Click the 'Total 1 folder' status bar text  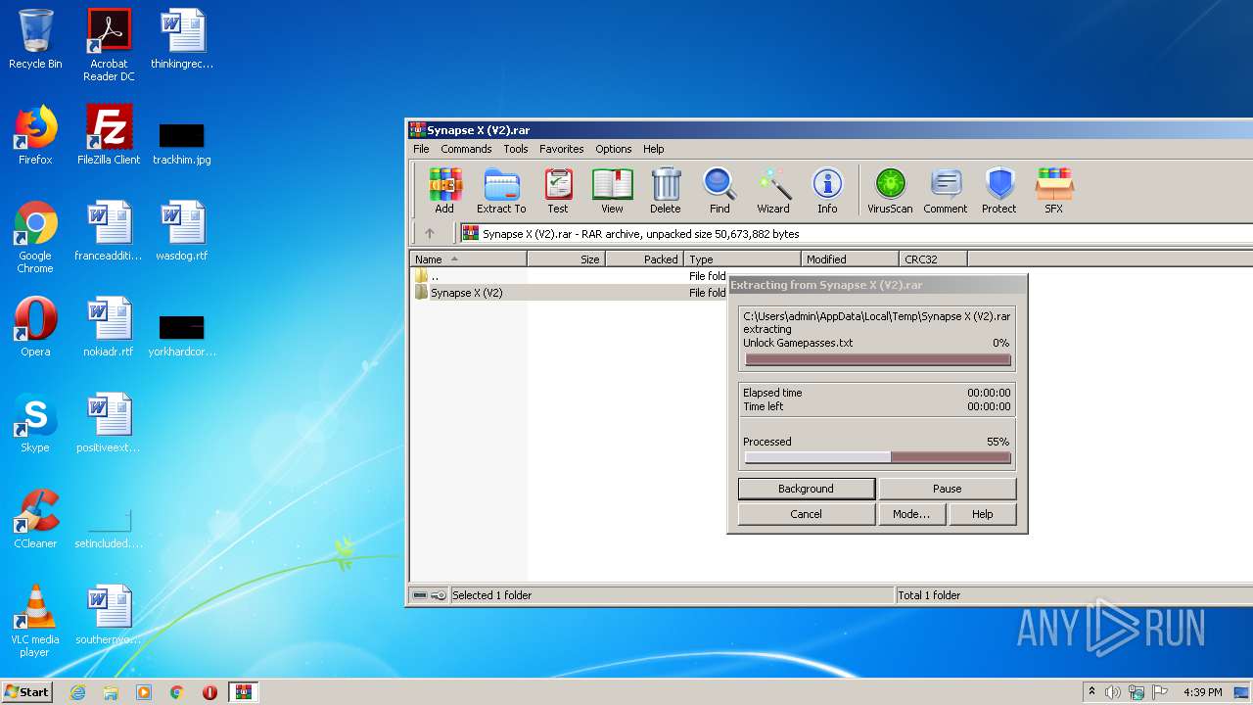(x=930, y=595)
